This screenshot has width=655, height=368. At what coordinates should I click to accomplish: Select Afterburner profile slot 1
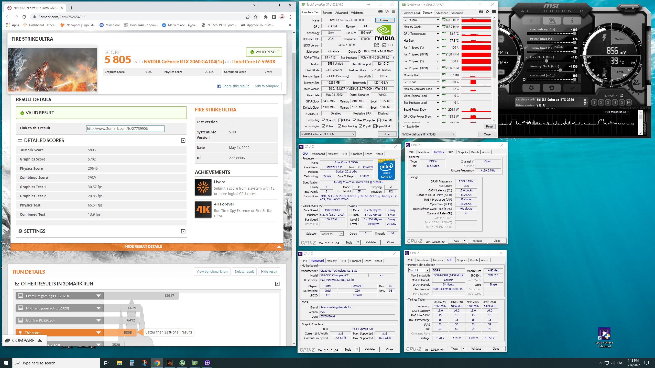point(594,102)
